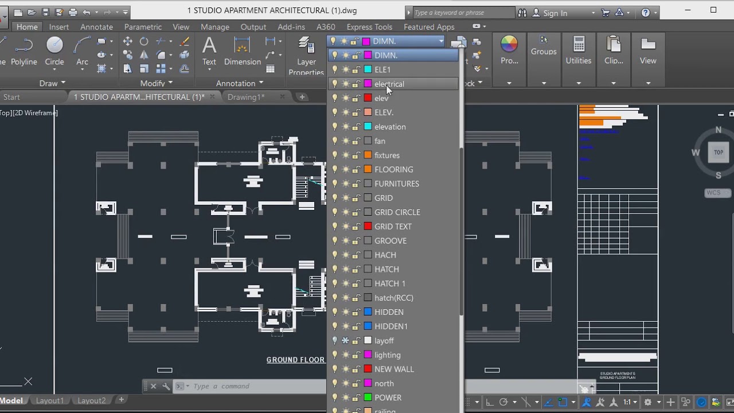
Task: Select the Polyline tool
Action: [24, 51]
